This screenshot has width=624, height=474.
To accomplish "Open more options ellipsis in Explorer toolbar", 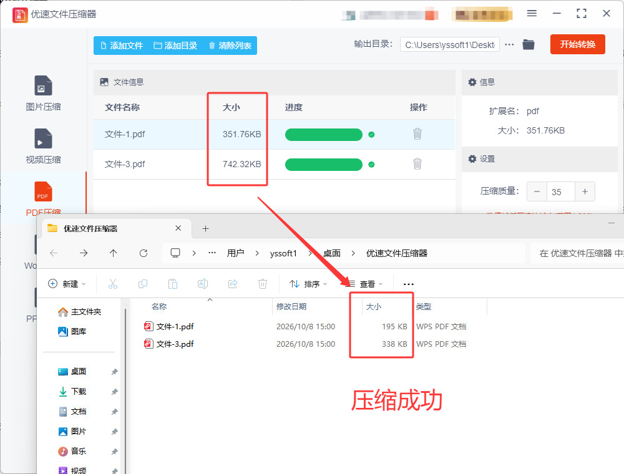I will pos(409,284).
